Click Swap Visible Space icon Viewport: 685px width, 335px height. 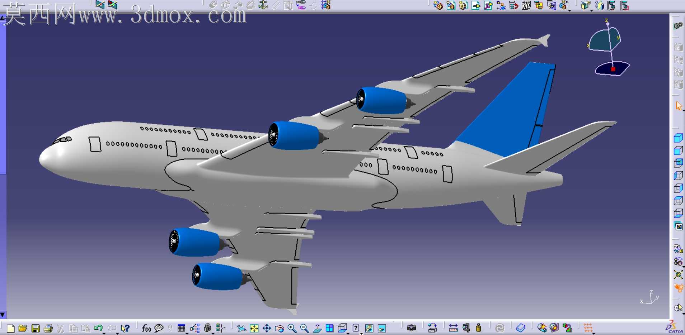(x=382, y=328)
